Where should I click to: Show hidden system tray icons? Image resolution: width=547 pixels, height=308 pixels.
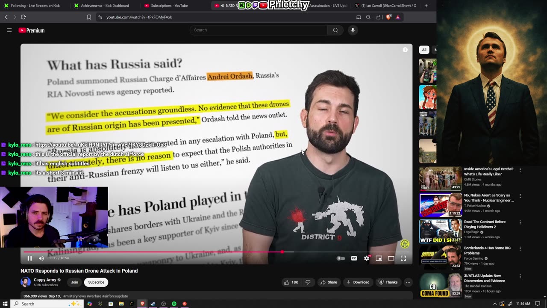(495, 304)
